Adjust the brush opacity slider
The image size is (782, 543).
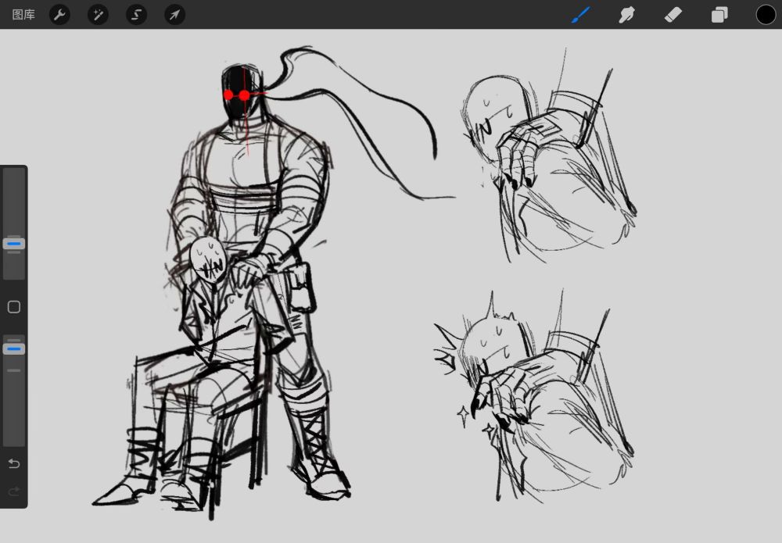[14, 348]
